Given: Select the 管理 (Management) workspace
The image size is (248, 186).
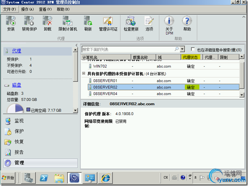Looking at the screenshot, I should point(41,163).
